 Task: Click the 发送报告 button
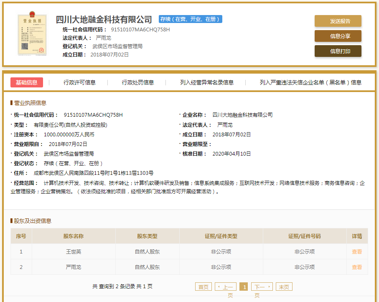click(x=338, y=21)
